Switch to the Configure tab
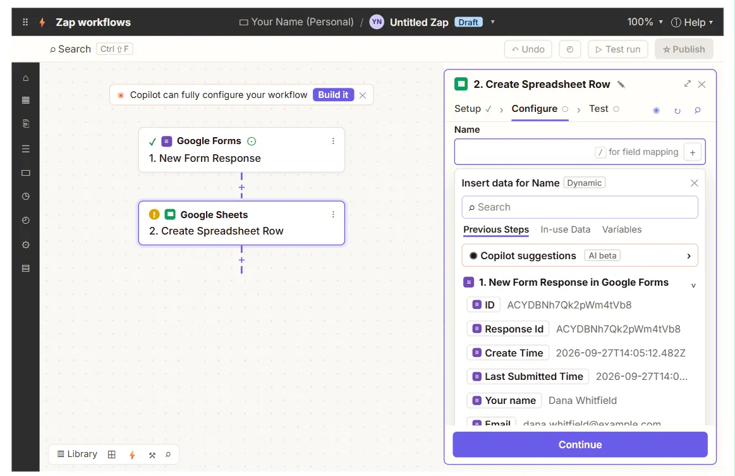This screenshot has width=735, height=476. [540, 109]
